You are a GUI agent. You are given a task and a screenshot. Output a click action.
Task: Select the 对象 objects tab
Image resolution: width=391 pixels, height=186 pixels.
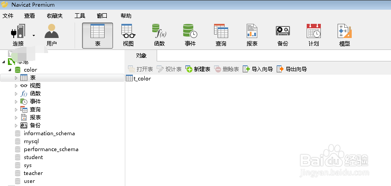point(141,56)
